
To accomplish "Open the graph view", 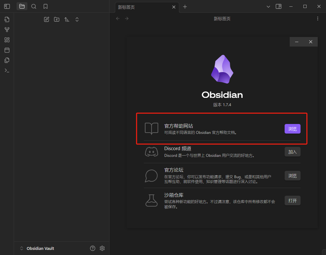I will (x=7, y=29).
